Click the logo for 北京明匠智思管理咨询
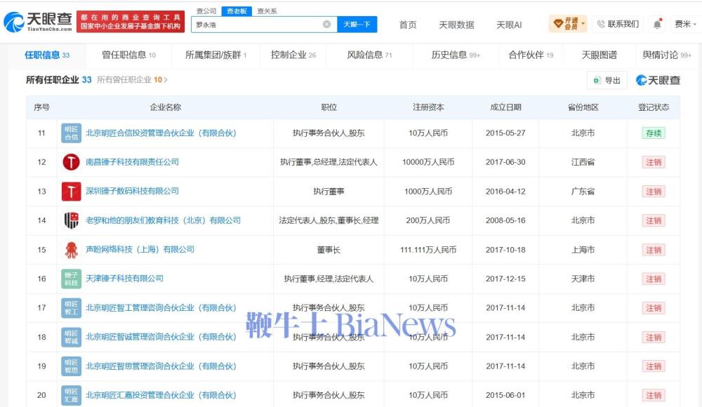This screenshot has width=702, height=407. 71,366
